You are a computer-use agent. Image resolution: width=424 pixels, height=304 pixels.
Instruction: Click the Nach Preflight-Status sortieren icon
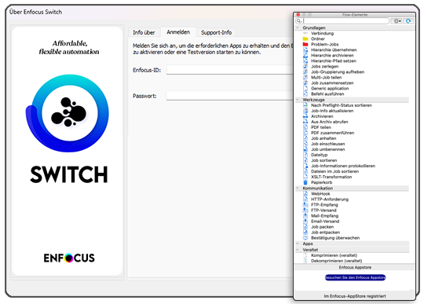pos(305,105)
